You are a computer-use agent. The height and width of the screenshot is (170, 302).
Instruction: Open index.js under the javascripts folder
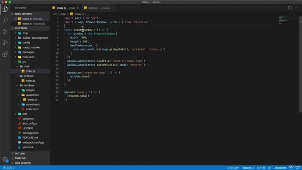point(32,100)
